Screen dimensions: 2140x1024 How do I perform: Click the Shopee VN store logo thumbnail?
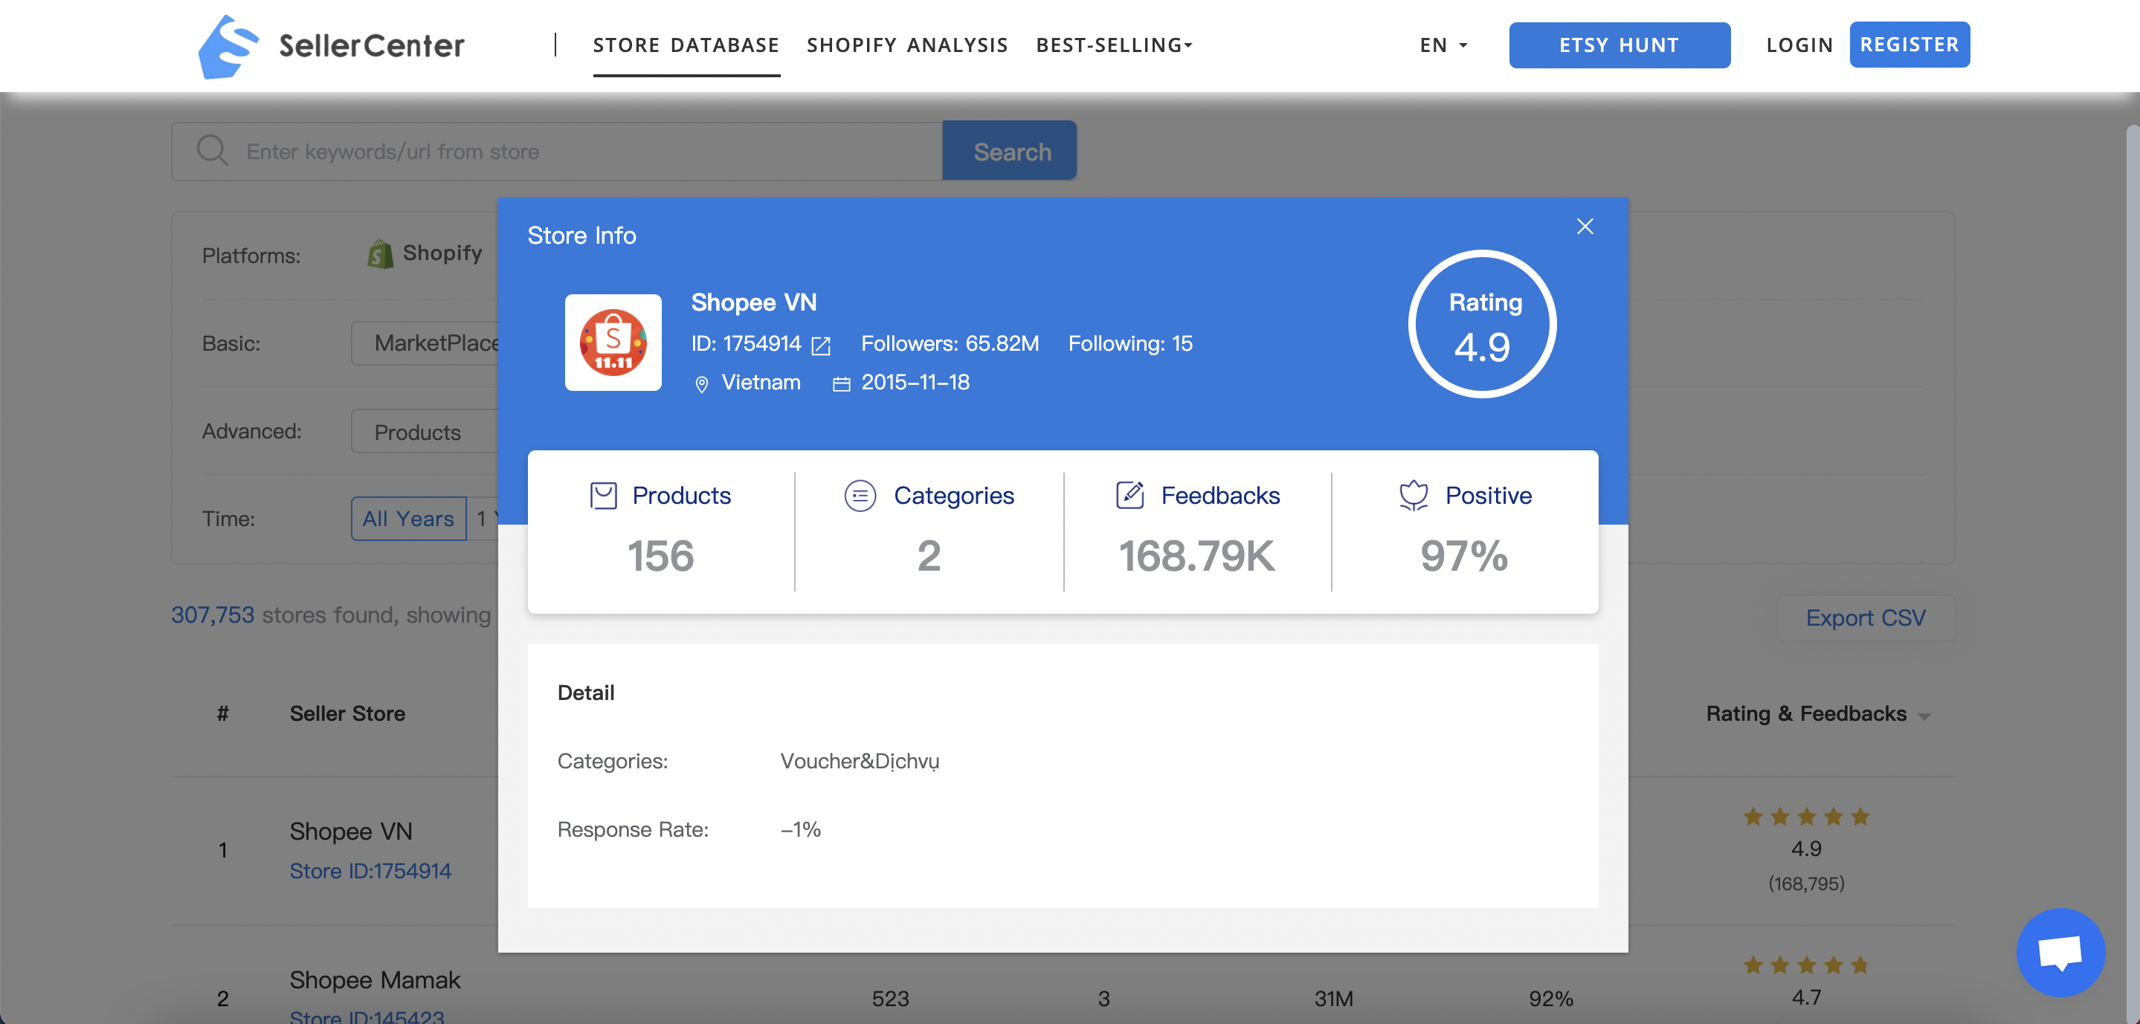613,342
